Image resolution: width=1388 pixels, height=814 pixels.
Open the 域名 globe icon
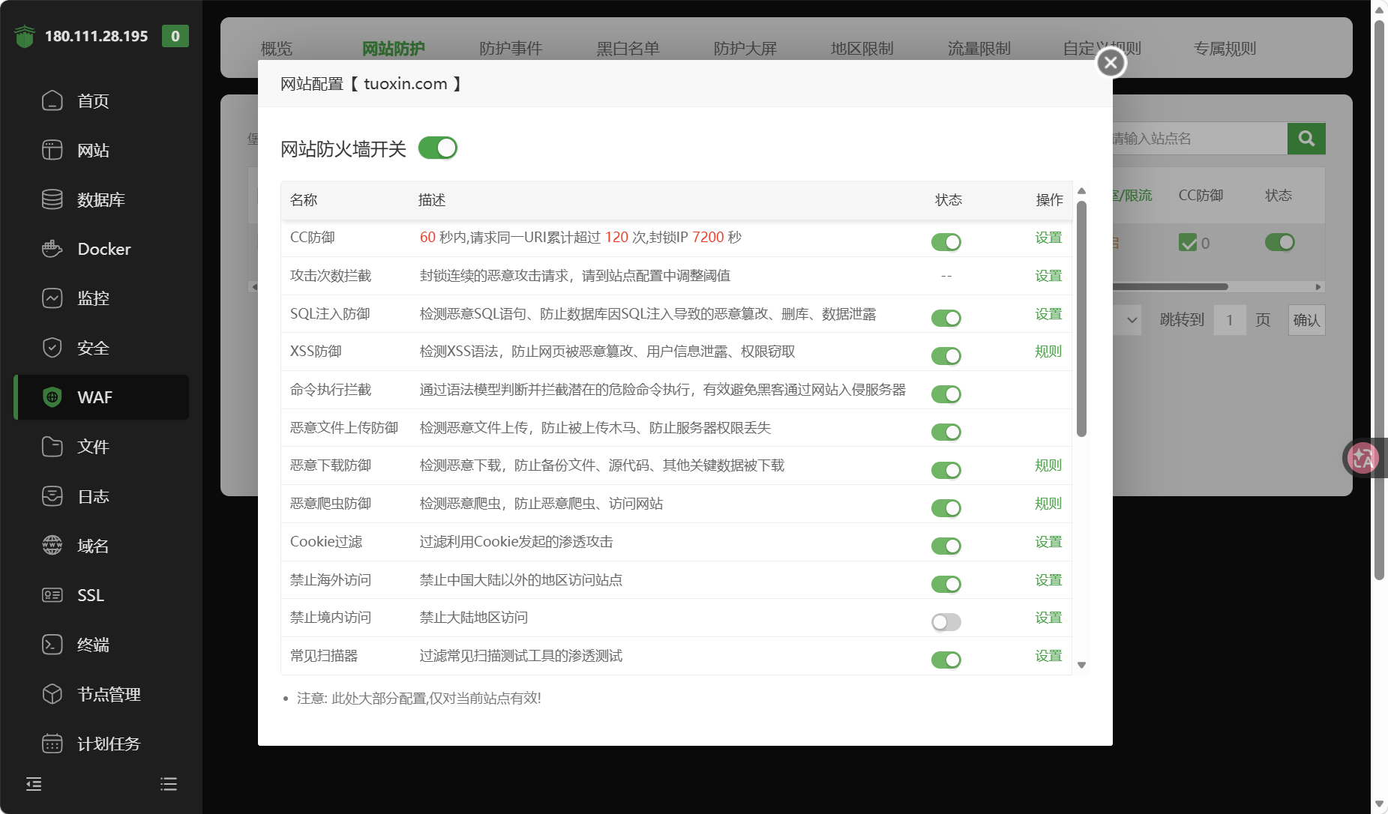click(x=52, y=546)
